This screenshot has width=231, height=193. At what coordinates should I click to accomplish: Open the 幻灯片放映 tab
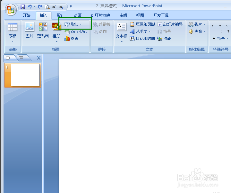100,15
